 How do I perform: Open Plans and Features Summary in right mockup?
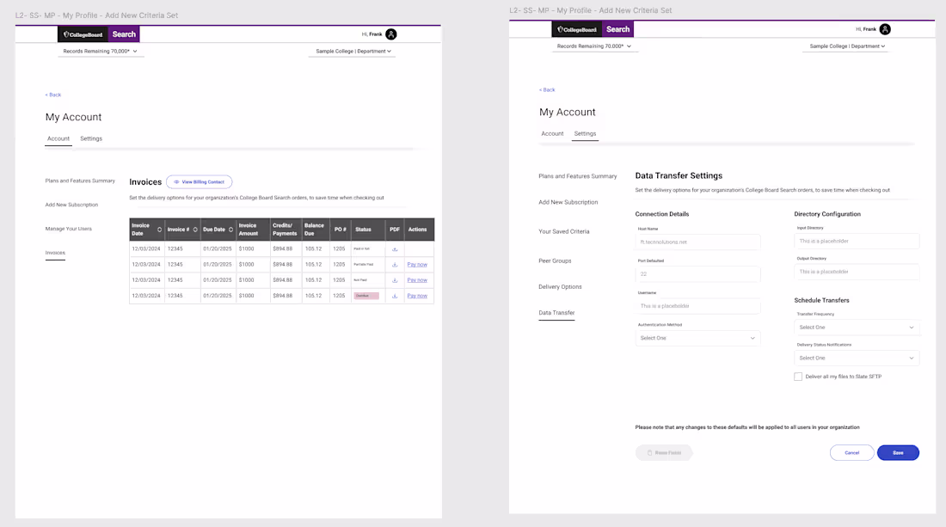(577, 176)
